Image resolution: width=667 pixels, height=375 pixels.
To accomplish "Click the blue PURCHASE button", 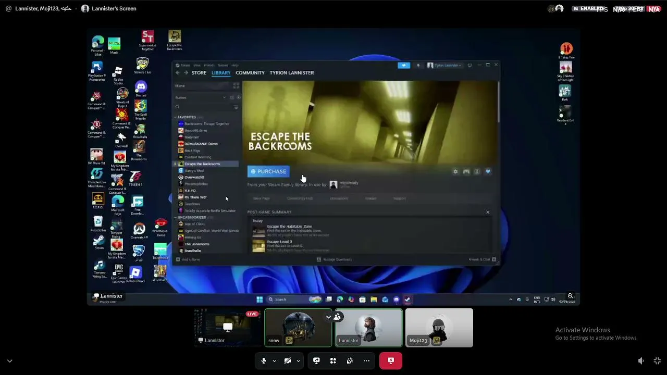I will pos(268,171).
